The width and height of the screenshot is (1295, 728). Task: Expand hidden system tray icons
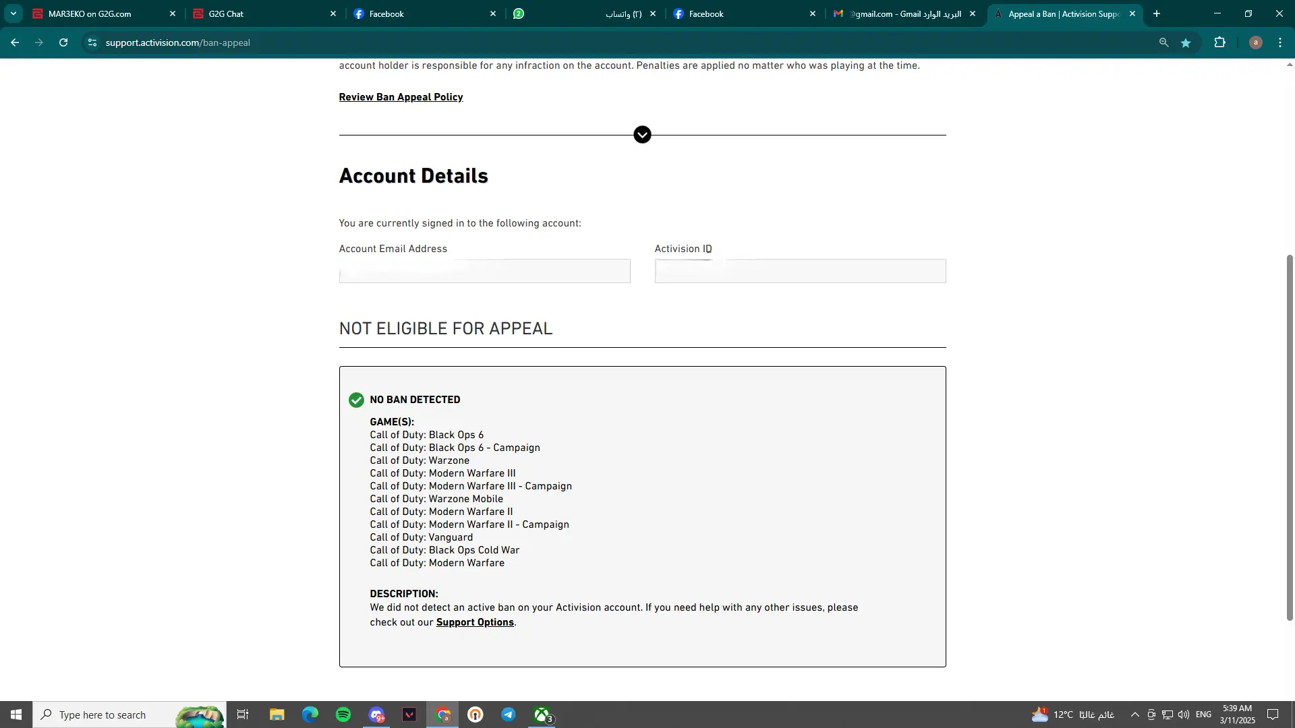coord(1134,715)
